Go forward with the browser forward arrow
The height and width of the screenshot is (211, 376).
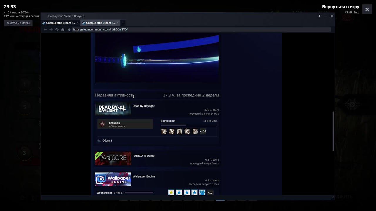(51, 30)
